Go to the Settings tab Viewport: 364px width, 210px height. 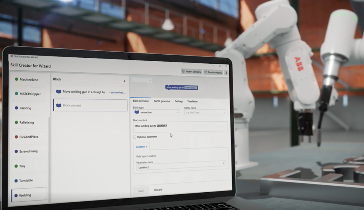pyautogui.click(x=179, y=101)
